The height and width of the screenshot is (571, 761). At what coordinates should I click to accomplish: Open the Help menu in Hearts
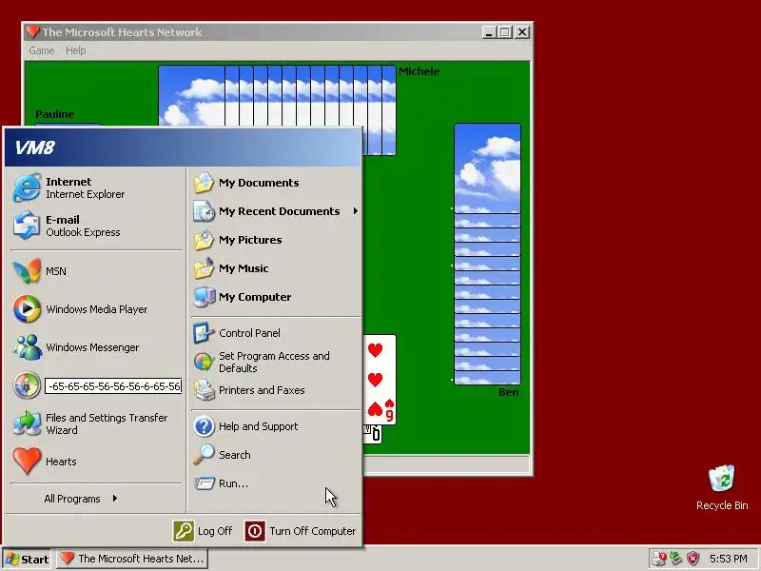[x=76, y=50]
